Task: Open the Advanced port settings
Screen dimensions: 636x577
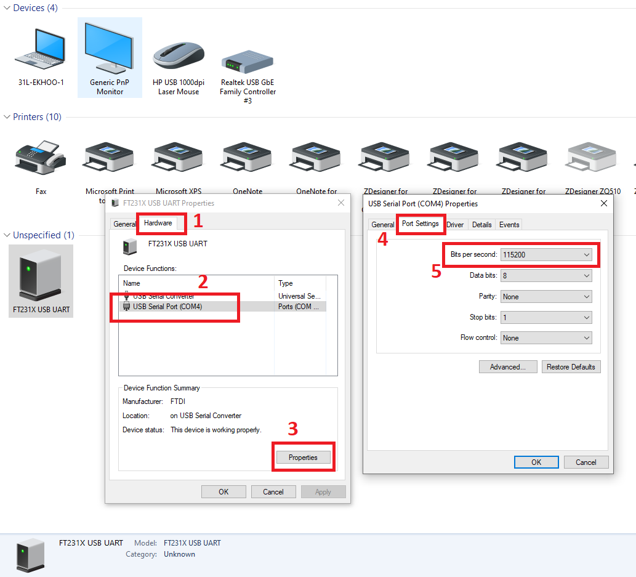Action: (507, 366)
